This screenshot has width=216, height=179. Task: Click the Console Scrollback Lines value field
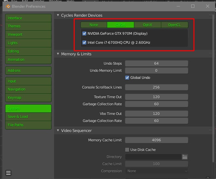(x=156, y=87)
